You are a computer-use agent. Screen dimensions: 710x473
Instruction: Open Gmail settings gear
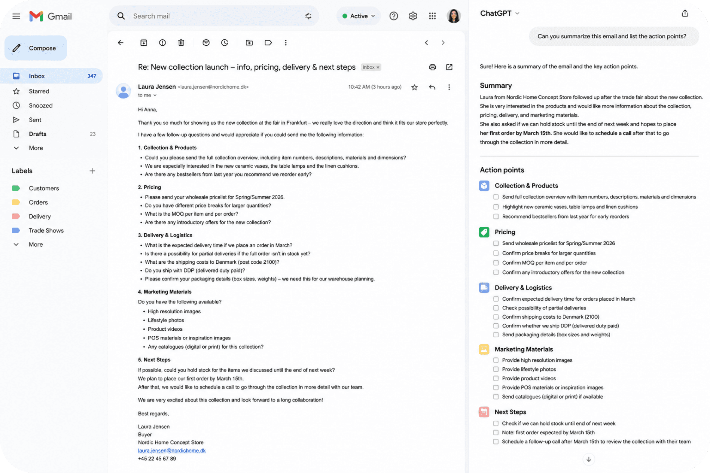pyautogui.click(x=413, y=16)
